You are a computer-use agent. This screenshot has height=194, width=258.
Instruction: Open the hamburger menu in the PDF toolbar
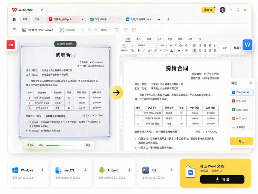14,30
